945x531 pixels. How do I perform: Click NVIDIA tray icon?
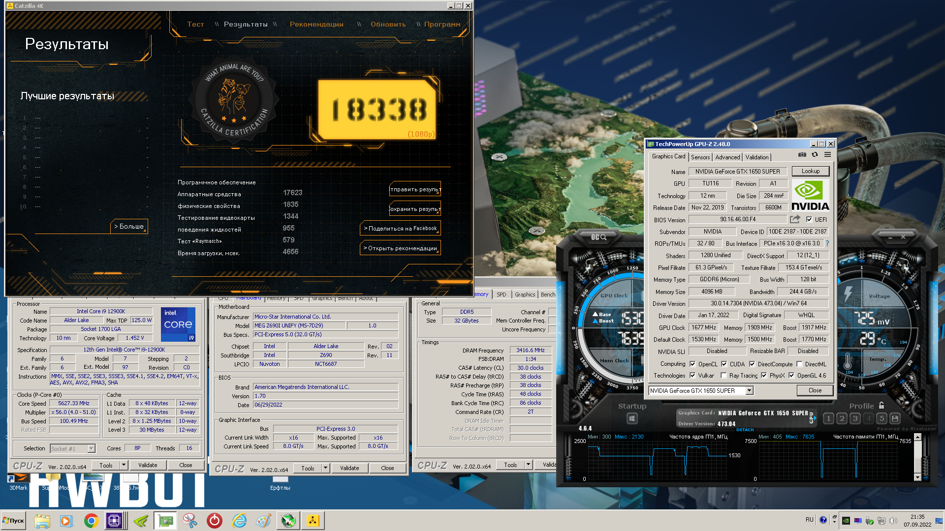coord(846,520)
